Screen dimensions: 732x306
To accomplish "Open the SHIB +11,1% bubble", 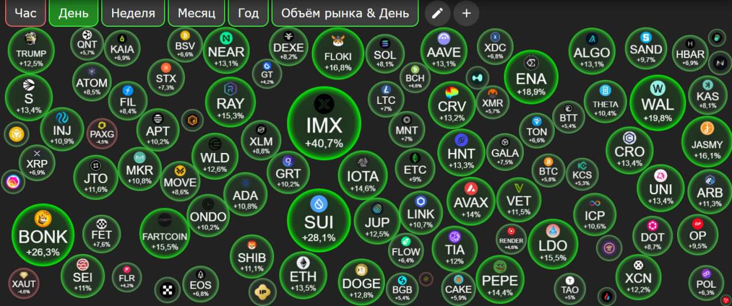I will (252, 256).
